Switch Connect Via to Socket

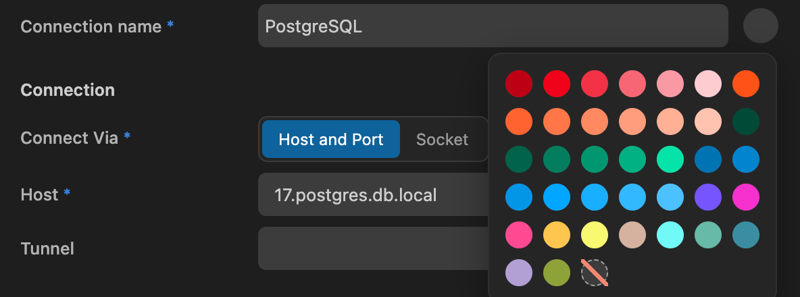[442, 139]
